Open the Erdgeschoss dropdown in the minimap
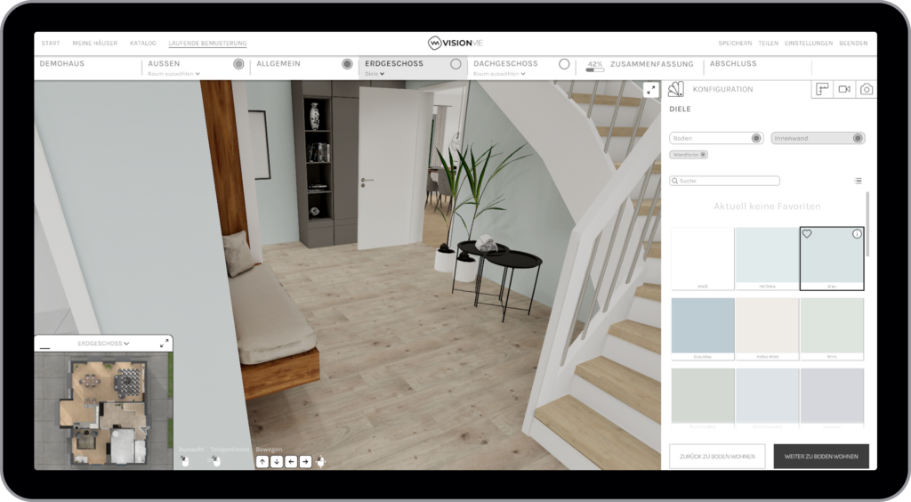Viewport: 911px width, 502px height. tap(103, 343)
